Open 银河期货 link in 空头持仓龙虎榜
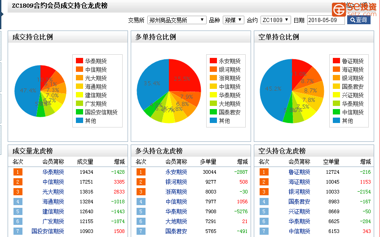Screen dimensions: 380x237 (x=299, y=192)
